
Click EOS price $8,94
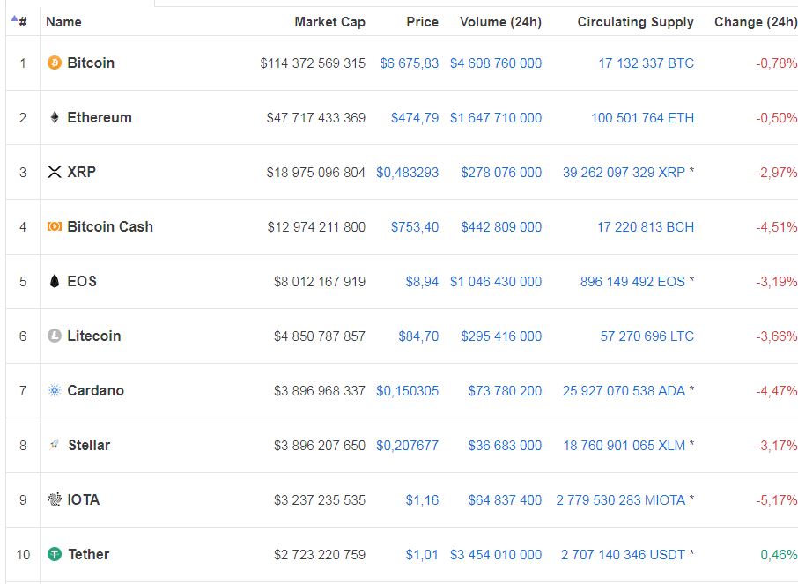tap(422, 282)
